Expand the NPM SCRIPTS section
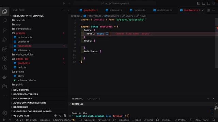Image resolution: width=218 pixels, height=122 pixels. [21, 90]
